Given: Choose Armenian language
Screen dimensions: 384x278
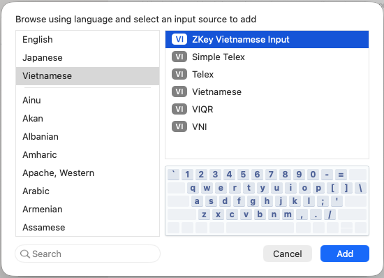Looking at the screenshot, I should 88,209.
